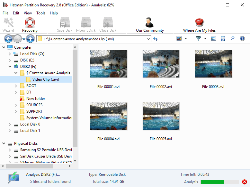The height and width of the screenshot is (187, 250).
Task: Expand the SOURCES folder
Action: coord(16,105)
